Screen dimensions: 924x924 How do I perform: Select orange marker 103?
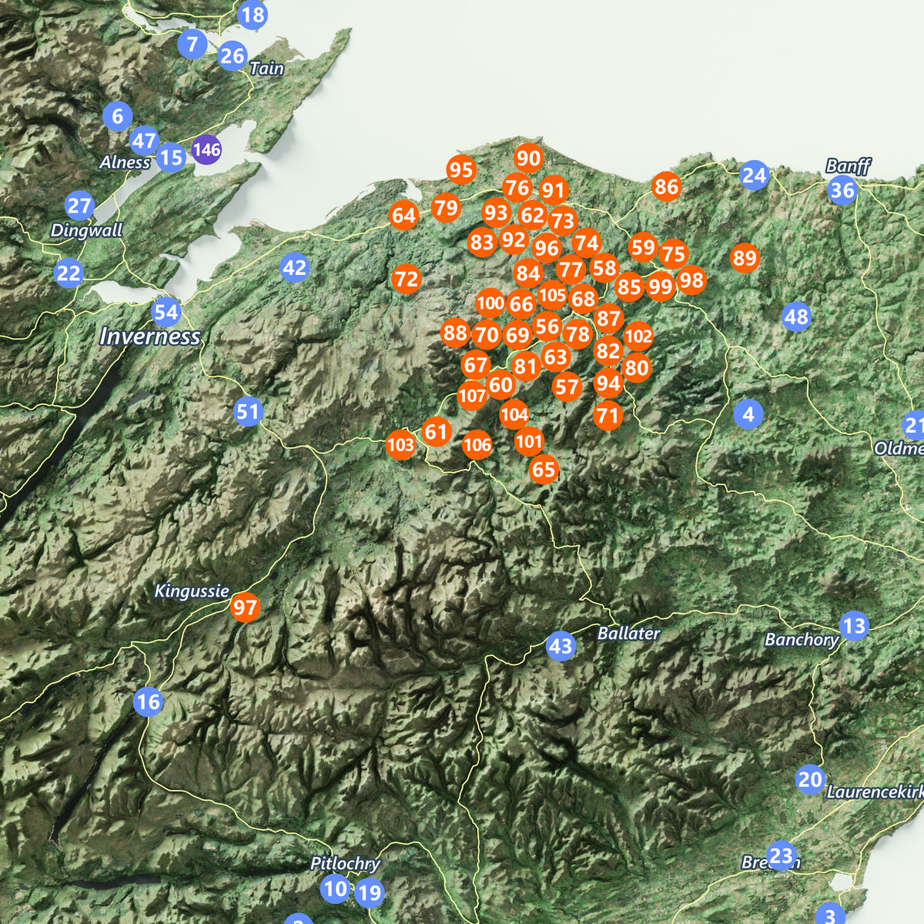click(x=400, y=444)
